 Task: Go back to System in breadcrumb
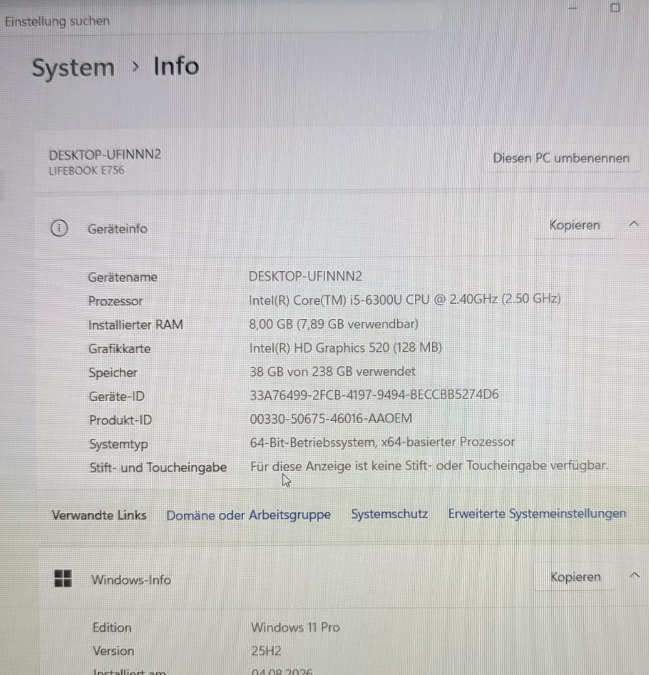(x=73, y=68)
